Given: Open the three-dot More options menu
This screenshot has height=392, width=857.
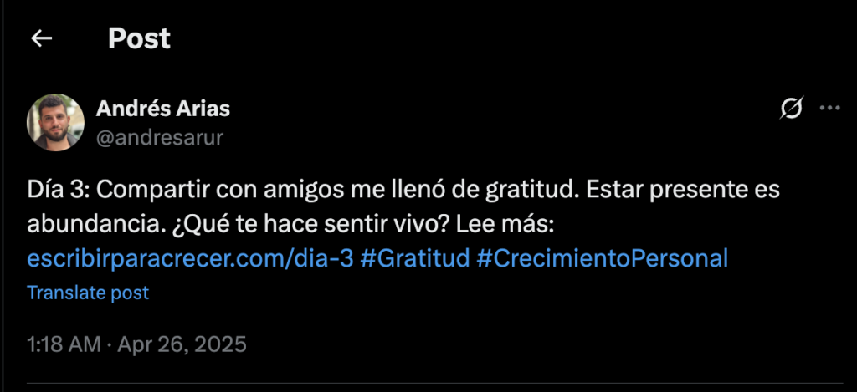Looking at the screenshot, I should tap(830, 108).
